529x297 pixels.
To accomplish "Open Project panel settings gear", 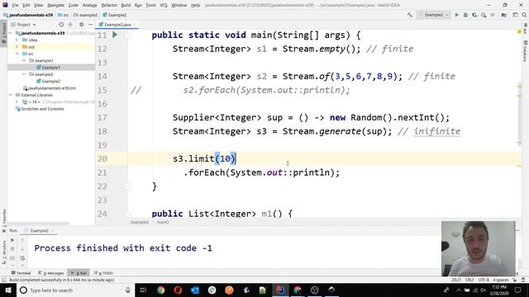I will (x=81, y=25).
